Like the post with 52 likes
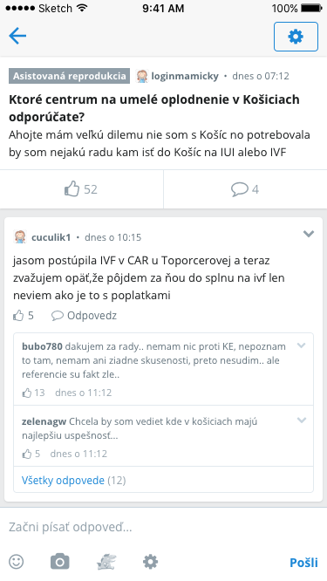 [x=81, y=189]
